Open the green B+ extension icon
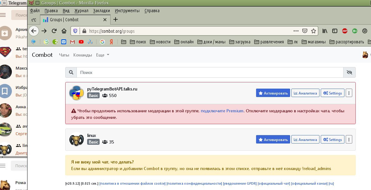The image size is (371, 190). point(355,31)
